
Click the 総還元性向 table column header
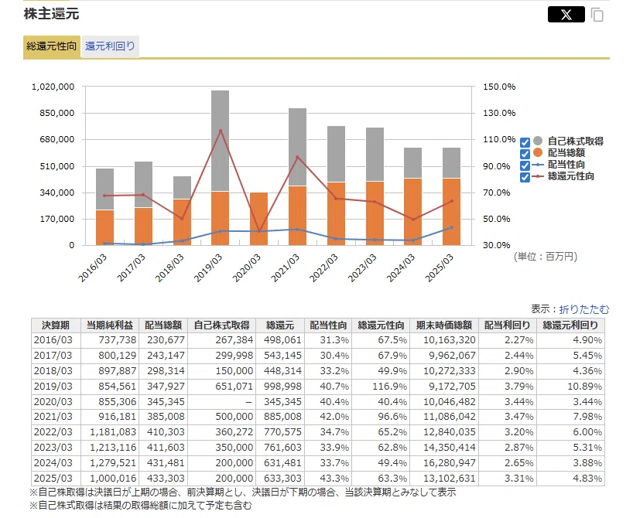(381, 325)
